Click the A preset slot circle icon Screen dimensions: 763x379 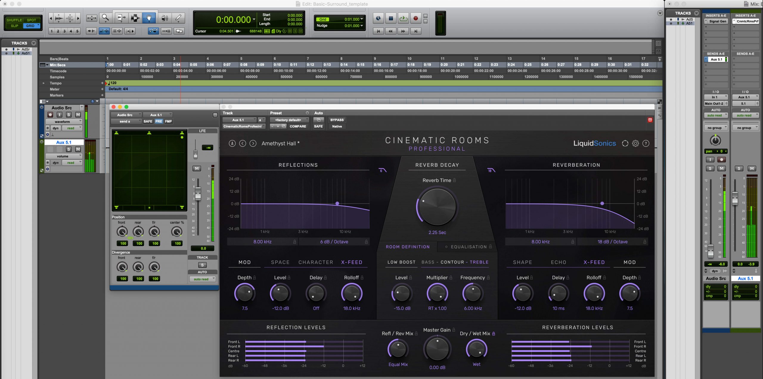tap(232, 144)
